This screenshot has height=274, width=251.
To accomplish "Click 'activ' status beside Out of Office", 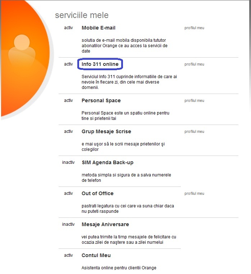I will [x=68, y=193].
